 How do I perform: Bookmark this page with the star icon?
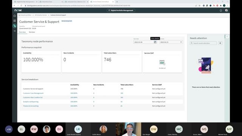(x=200, y=6)
